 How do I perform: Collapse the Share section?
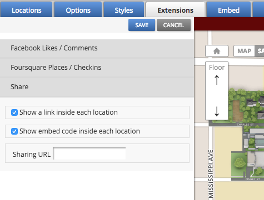click(97, 87)
